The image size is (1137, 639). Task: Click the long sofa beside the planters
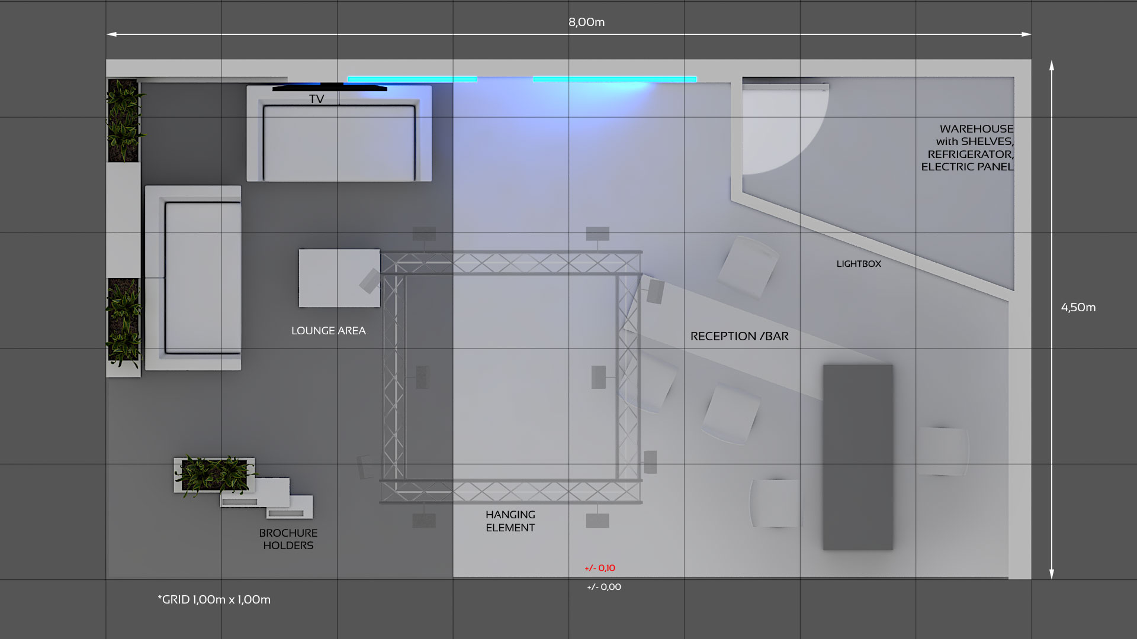click(193, 278)
